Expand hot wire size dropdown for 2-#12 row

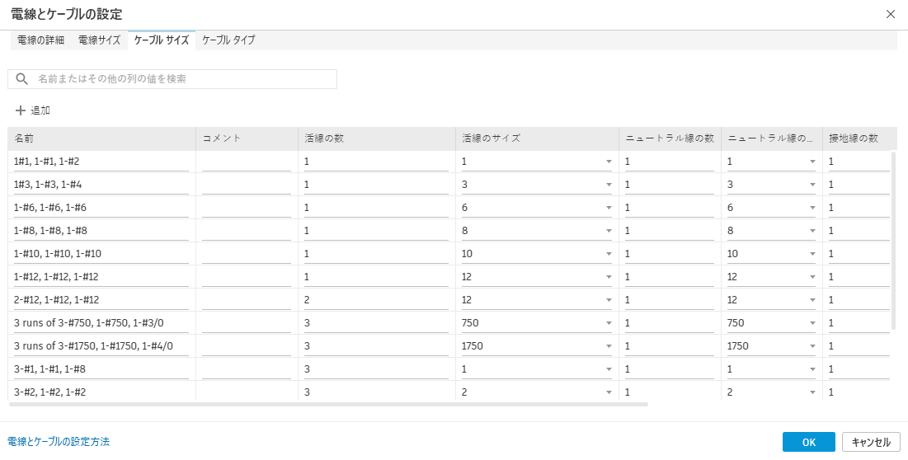pyautogui.click(x=609, y=300)
